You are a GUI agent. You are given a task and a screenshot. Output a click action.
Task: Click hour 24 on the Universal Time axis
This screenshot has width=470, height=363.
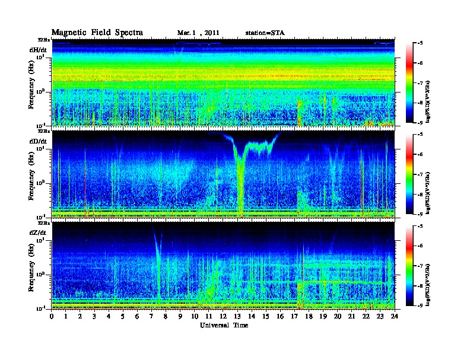[x=395, y=317]
